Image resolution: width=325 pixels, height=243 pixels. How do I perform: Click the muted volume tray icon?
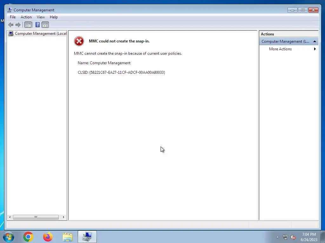(293, 237)
